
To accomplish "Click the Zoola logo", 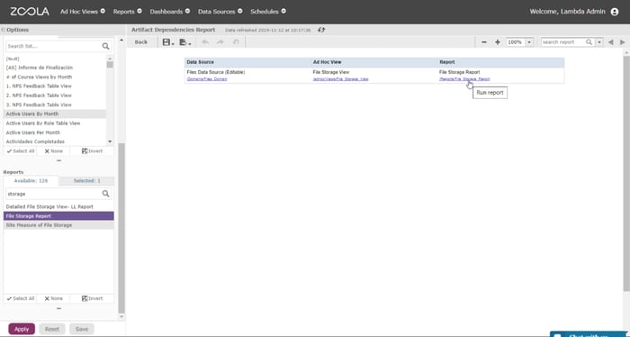I will pos(30,12).
